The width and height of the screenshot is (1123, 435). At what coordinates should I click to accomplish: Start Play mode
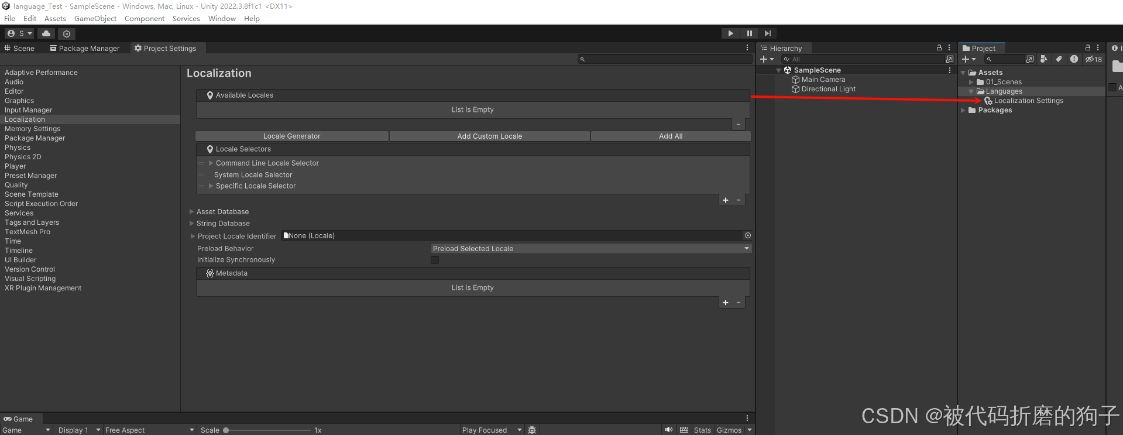[x=730, y=33]
